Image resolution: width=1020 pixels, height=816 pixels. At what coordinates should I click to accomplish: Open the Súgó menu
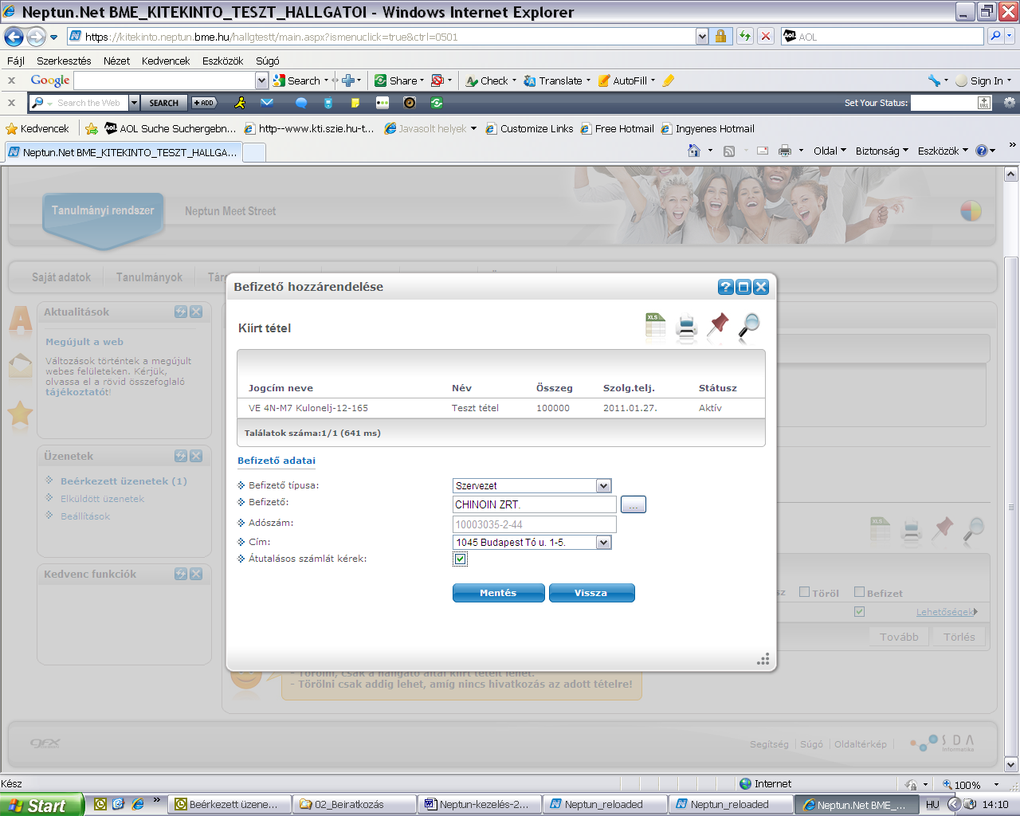[x=268, y=61]
